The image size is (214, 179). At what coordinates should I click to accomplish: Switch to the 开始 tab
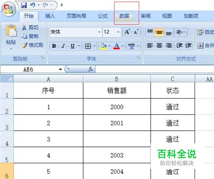pos(29,16)
